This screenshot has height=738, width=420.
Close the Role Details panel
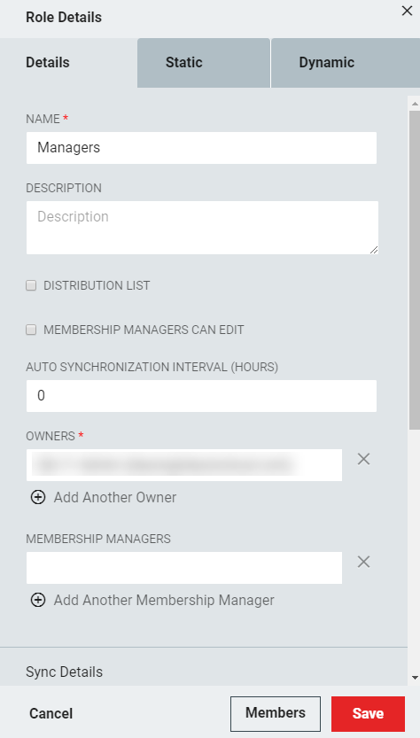(407, 11)
